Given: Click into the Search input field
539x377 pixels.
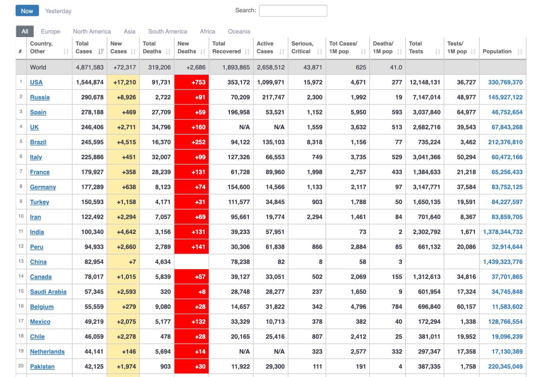Looking at the screenshot, I should (293, 11).
